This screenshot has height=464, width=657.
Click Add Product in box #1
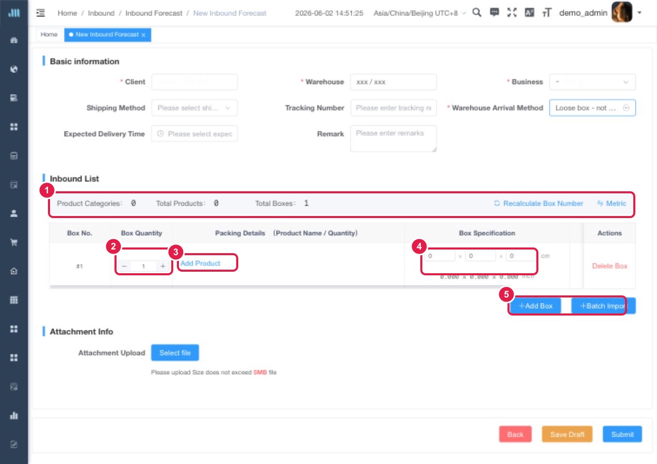200,263
